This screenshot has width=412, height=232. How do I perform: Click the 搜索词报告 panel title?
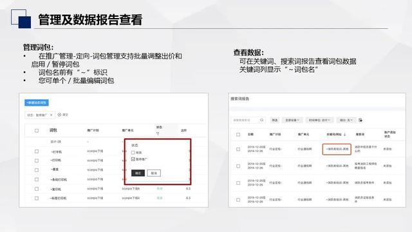point(240,99)
